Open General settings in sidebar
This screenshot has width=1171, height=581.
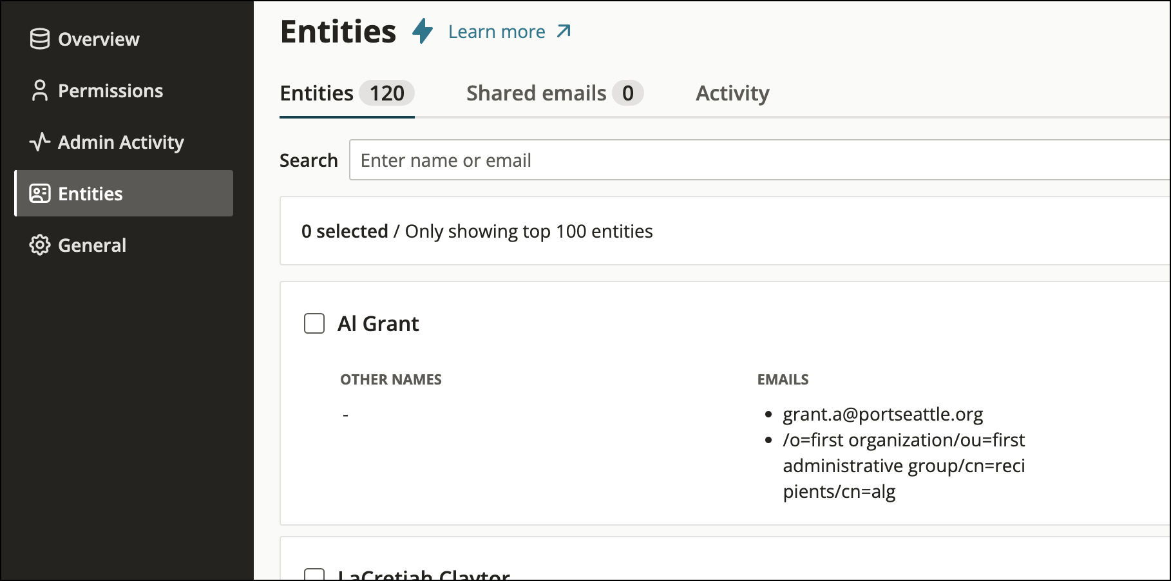(x=124, y=245)
